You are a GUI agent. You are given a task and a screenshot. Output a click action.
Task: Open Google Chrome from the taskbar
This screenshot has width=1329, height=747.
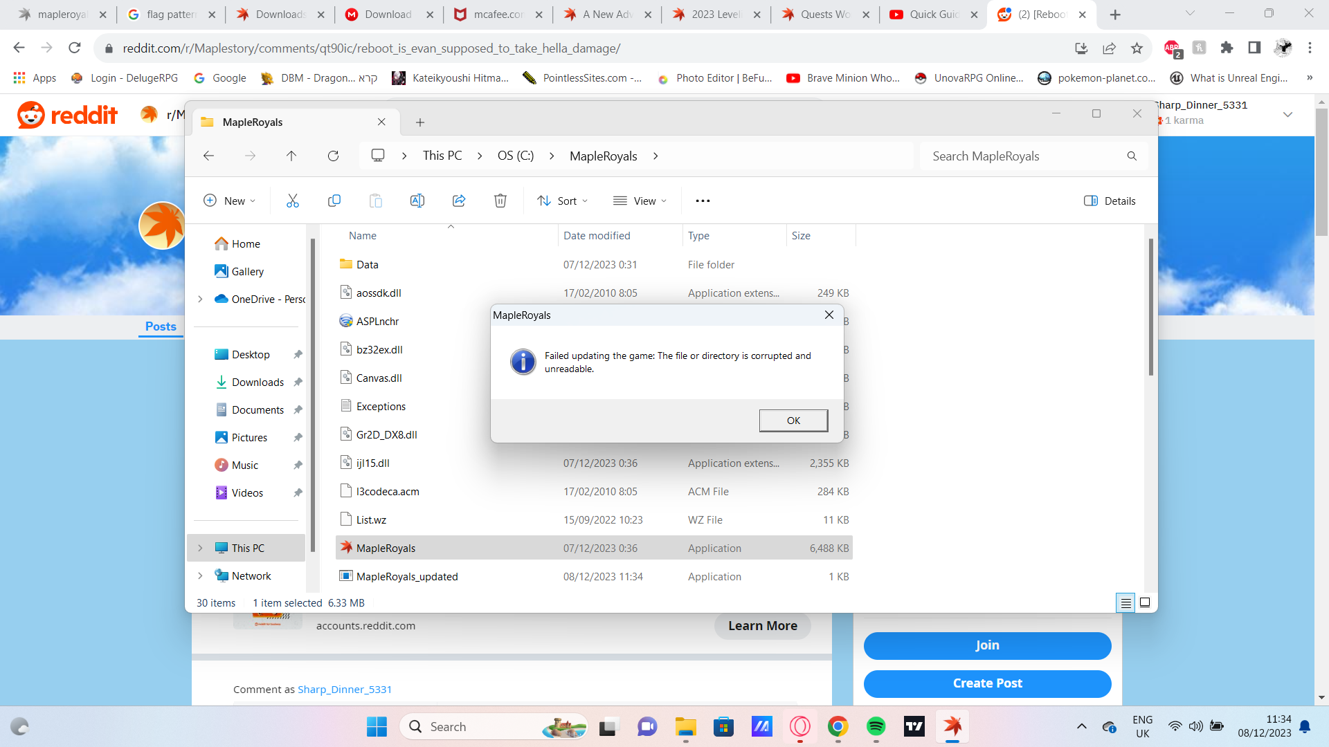[x=838, y=726]
